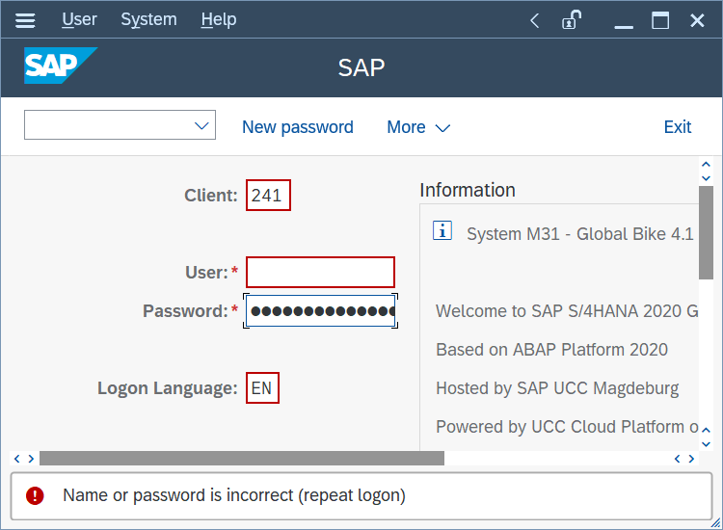Click 'System M31 - Global Bike 4.1' text
Image resolution: width=723 pixels, height=530 pixels.
(580, 234)
